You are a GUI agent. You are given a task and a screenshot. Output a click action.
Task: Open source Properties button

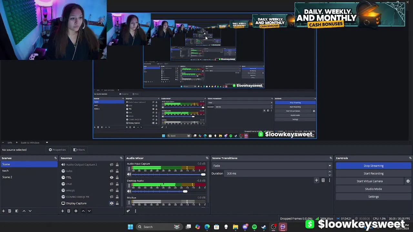pyautogui.click(x=57, y=150)
